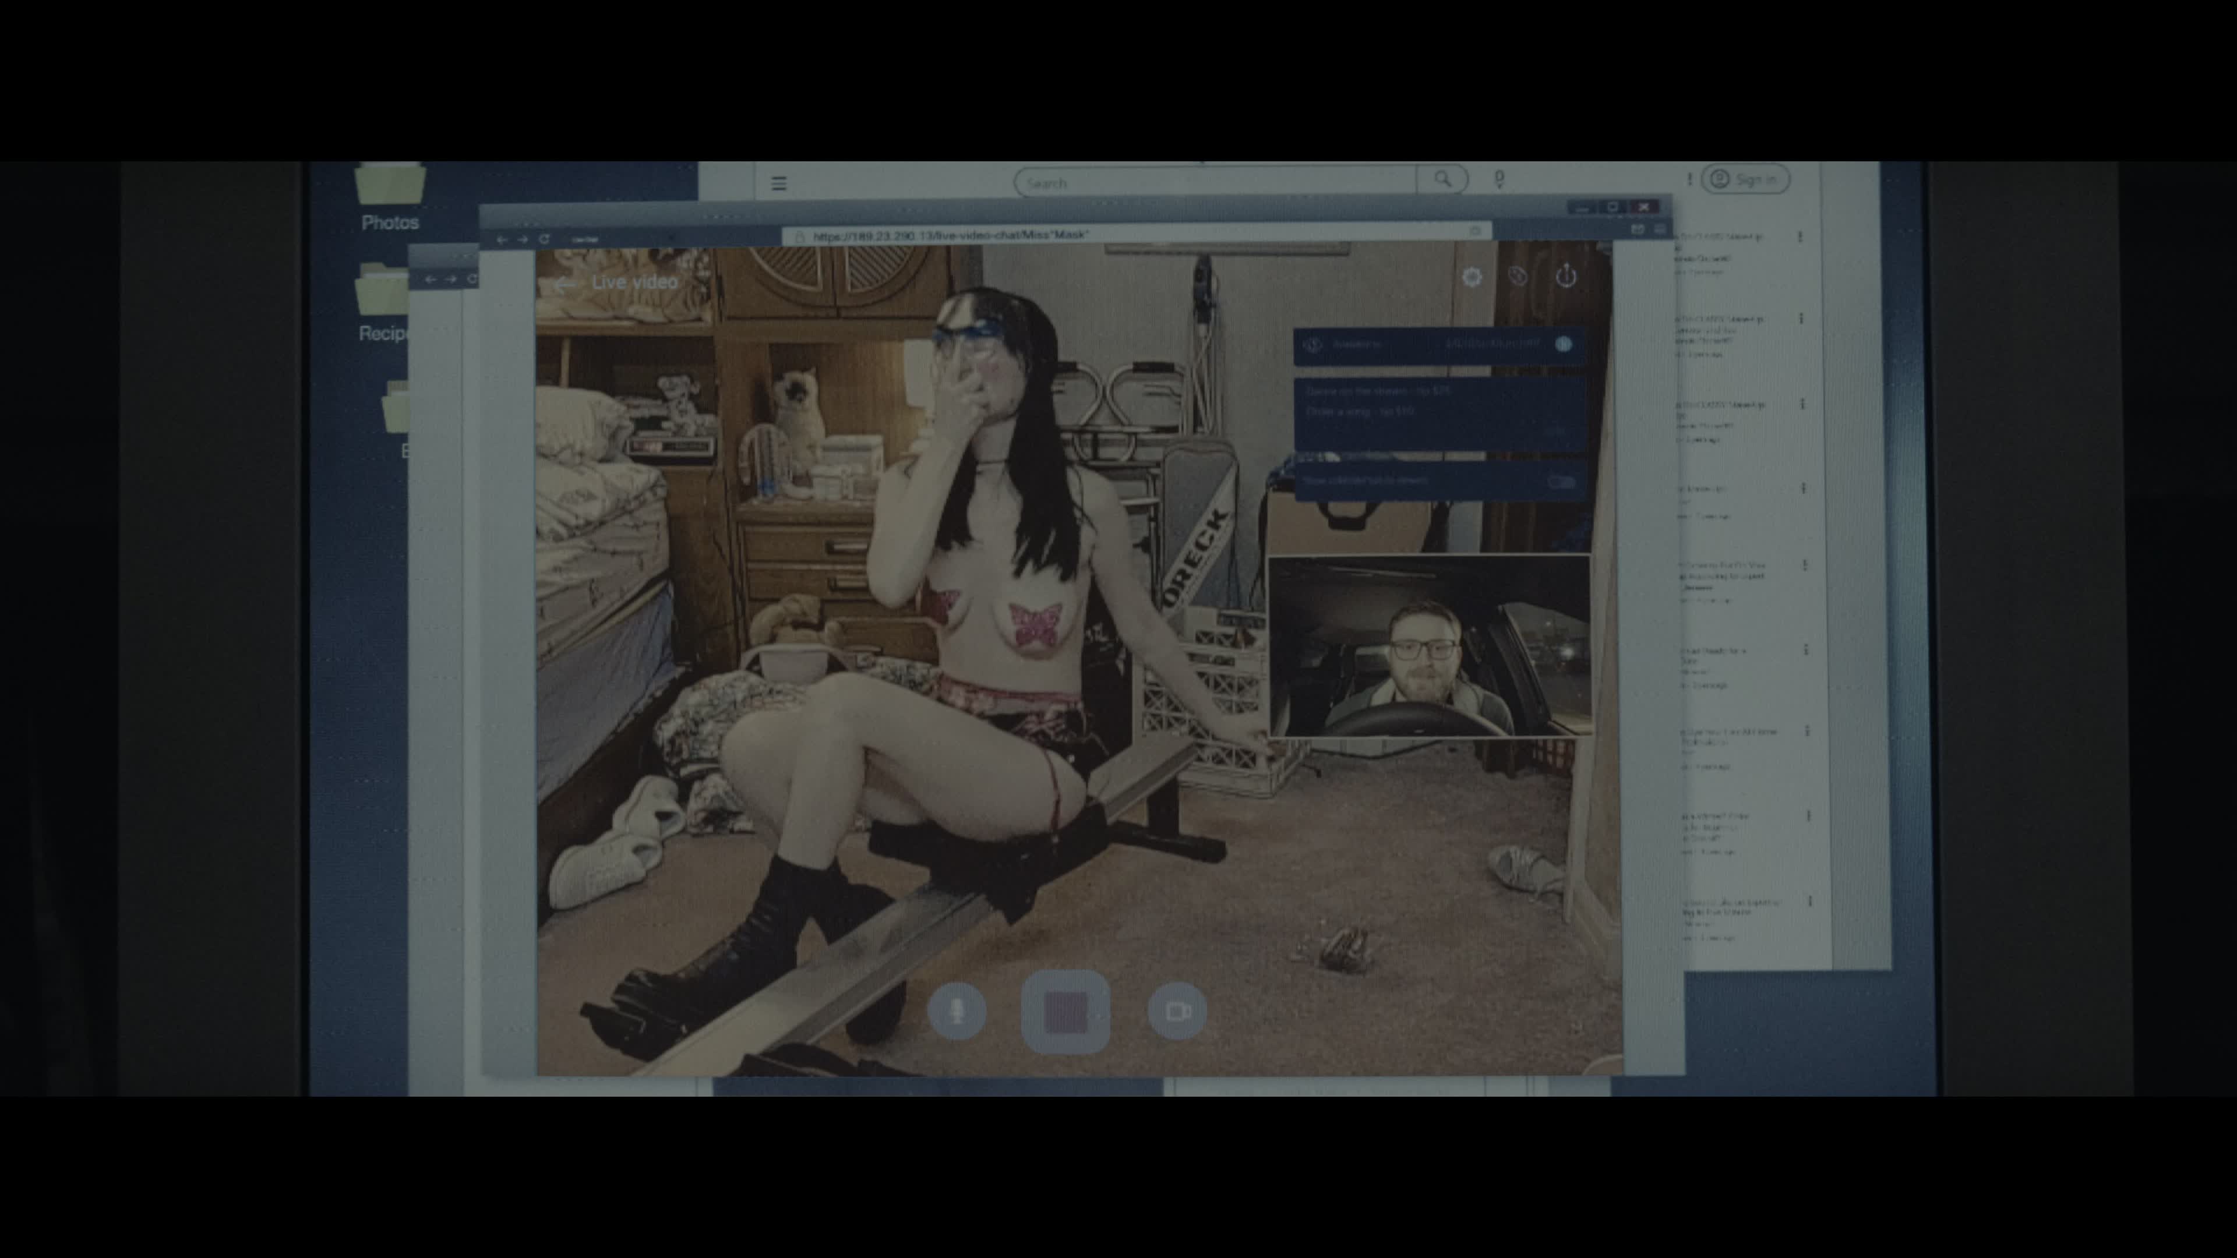Toggle the round switch in the Available panel
The height and width of the screenshot is (1258, 2237).
click(x=1563, y=344)
